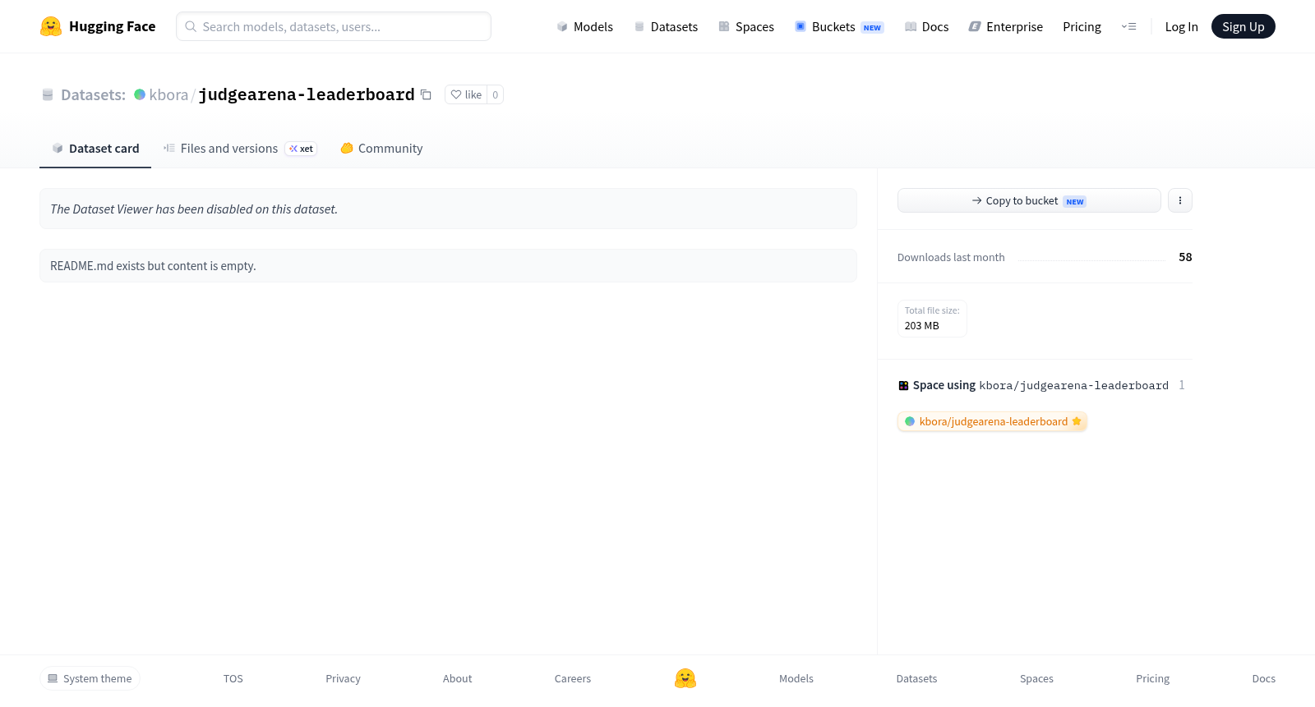This screenshot has height=707, width=1315.
Task: Open Datasets footer link
Action: point(916,678)
